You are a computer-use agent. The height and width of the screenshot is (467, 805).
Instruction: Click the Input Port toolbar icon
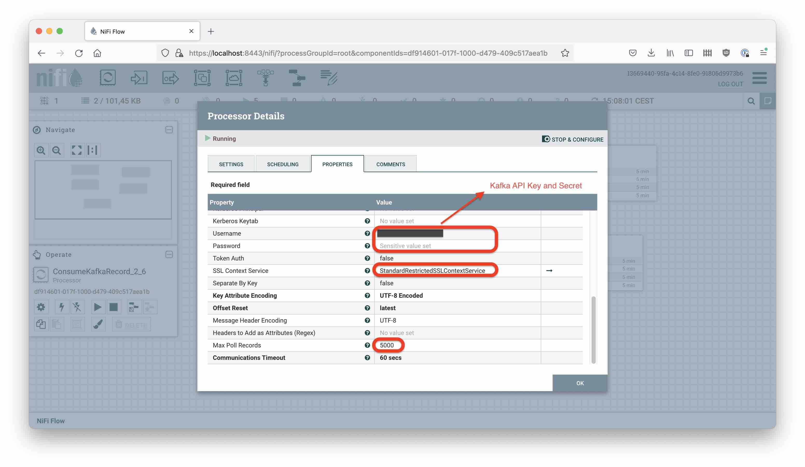139,77
